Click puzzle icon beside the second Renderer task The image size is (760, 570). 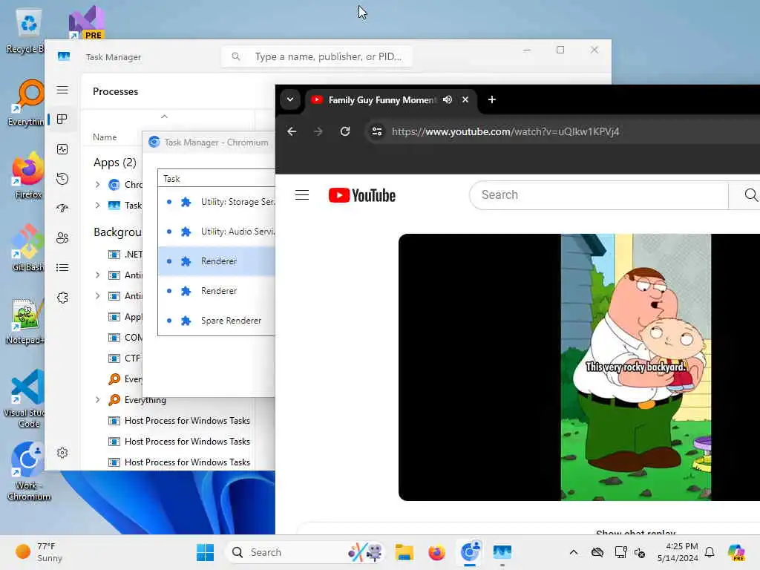[186, 291]
